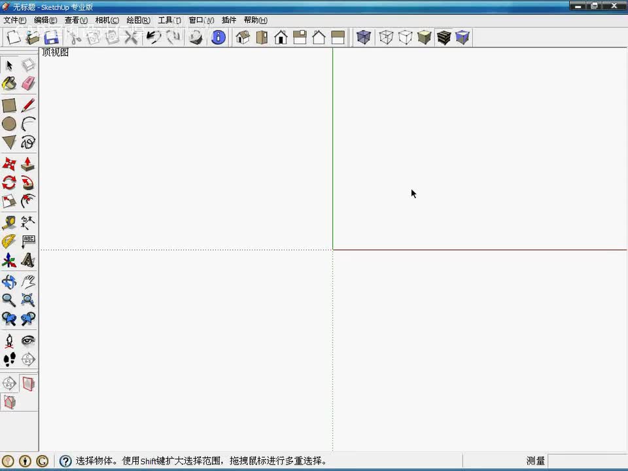Select the ABC Text label tool
Screen dimensions: 628x471
[x=28, y=241]
